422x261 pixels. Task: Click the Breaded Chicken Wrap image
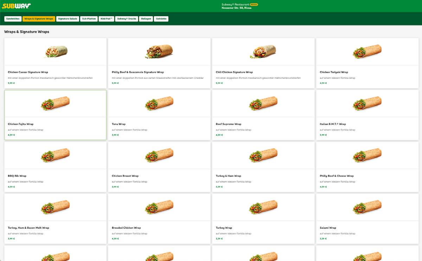pos(159,207)
